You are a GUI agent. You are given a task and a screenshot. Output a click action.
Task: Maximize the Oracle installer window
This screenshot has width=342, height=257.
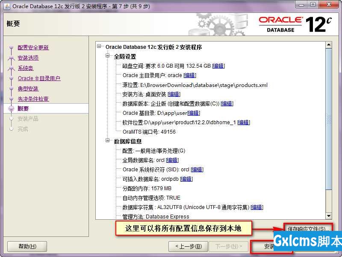point(313,5)
